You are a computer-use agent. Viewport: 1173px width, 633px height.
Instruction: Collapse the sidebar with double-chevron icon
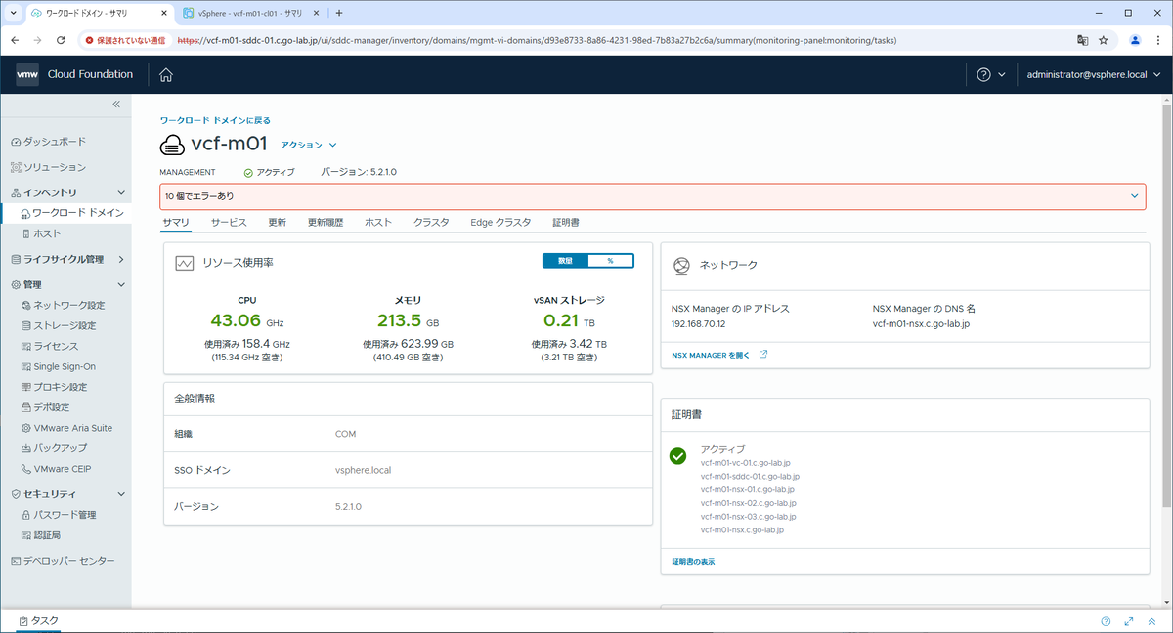pos(115,104)
